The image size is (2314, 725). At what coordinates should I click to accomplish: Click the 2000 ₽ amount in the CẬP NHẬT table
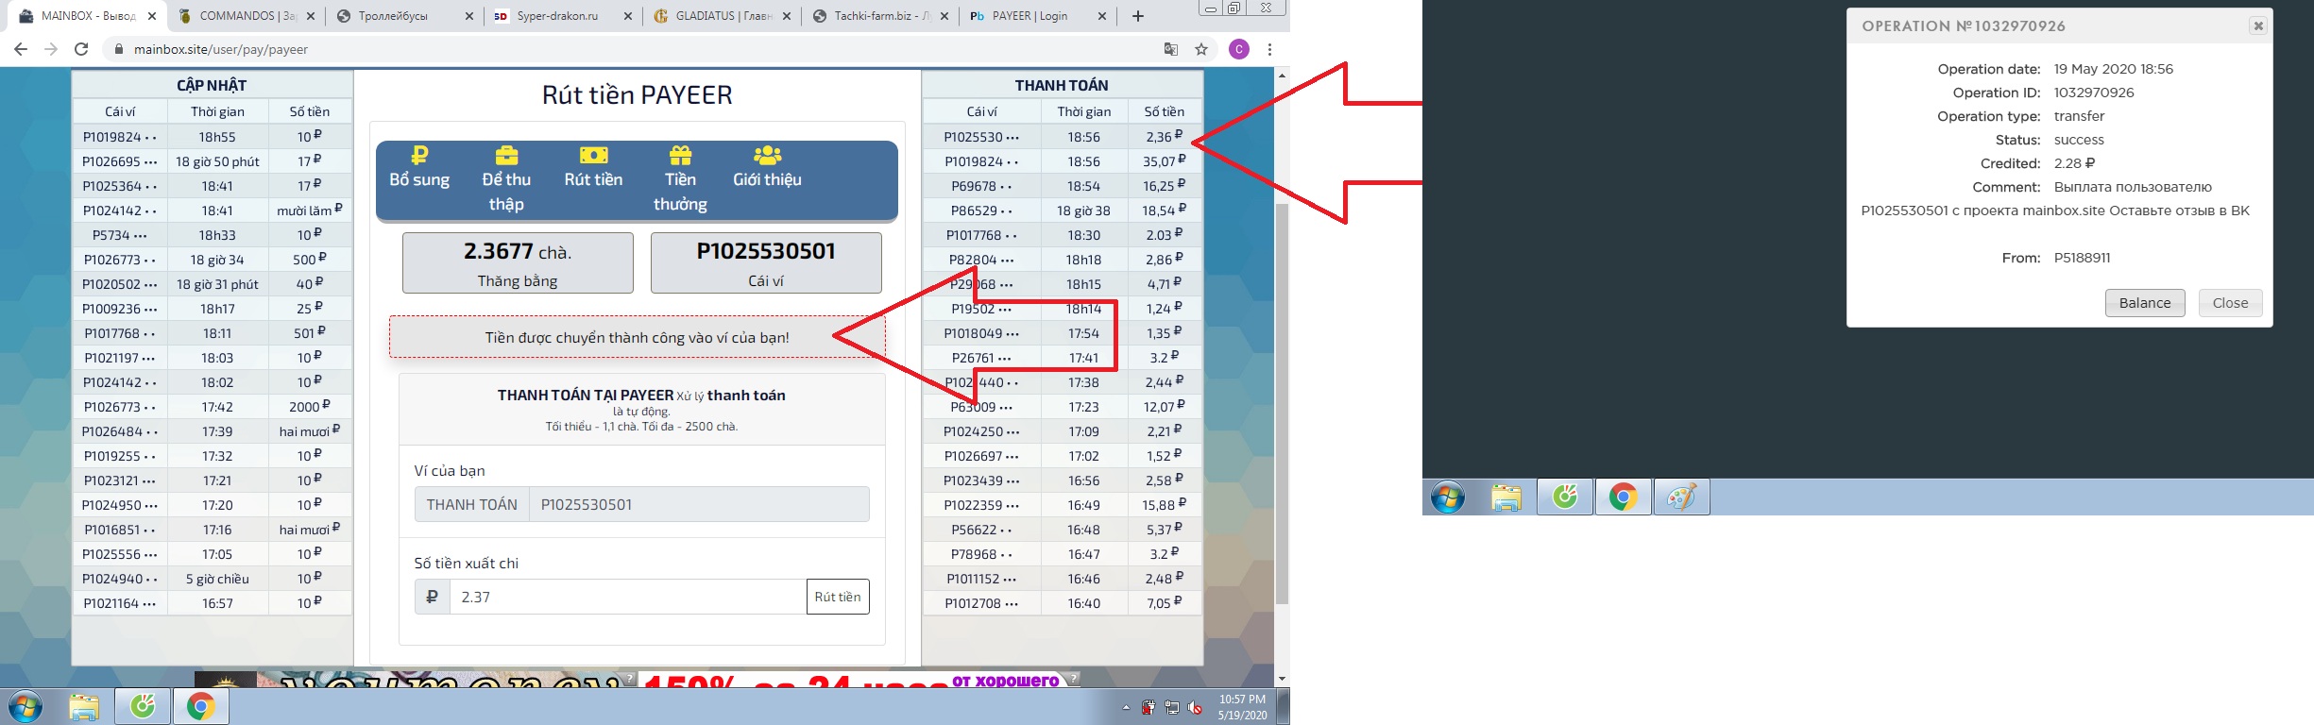point(310,407)
